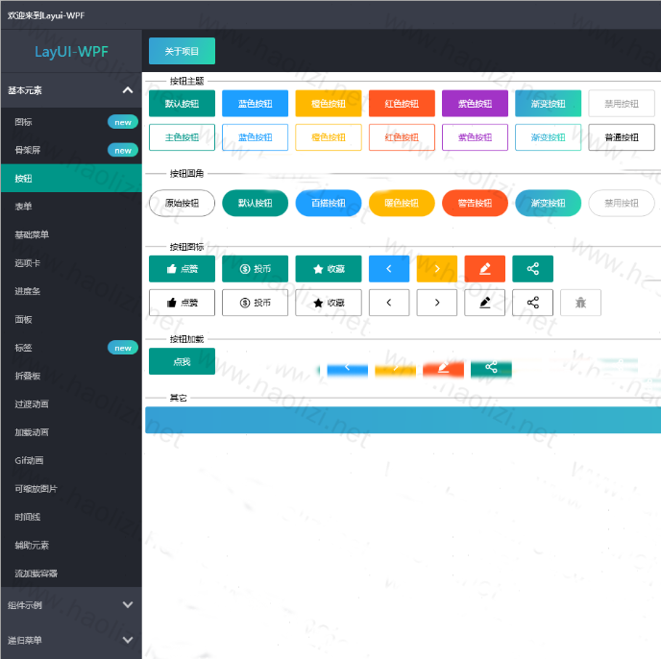Click the green 收藏 star button
Image resolution: width=661 pixels, height=659 pixels.
329,269
